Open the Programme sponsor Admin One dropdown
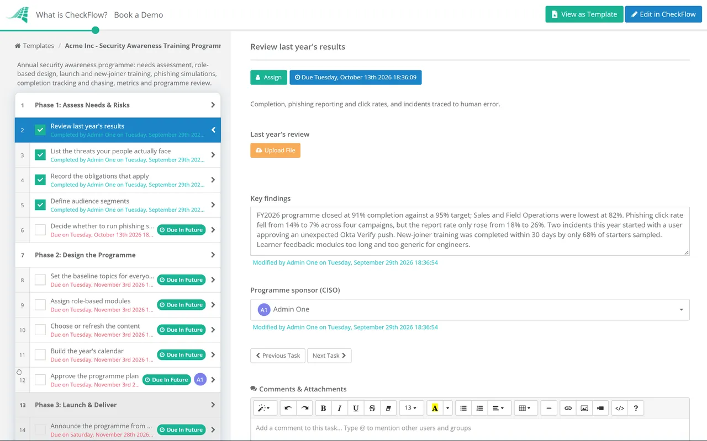The height and width of the screenshot is (441, 707). tap(470, 309)
